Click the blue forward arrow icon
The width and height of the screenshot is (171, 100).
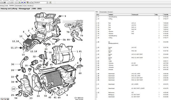pos(25,2)
